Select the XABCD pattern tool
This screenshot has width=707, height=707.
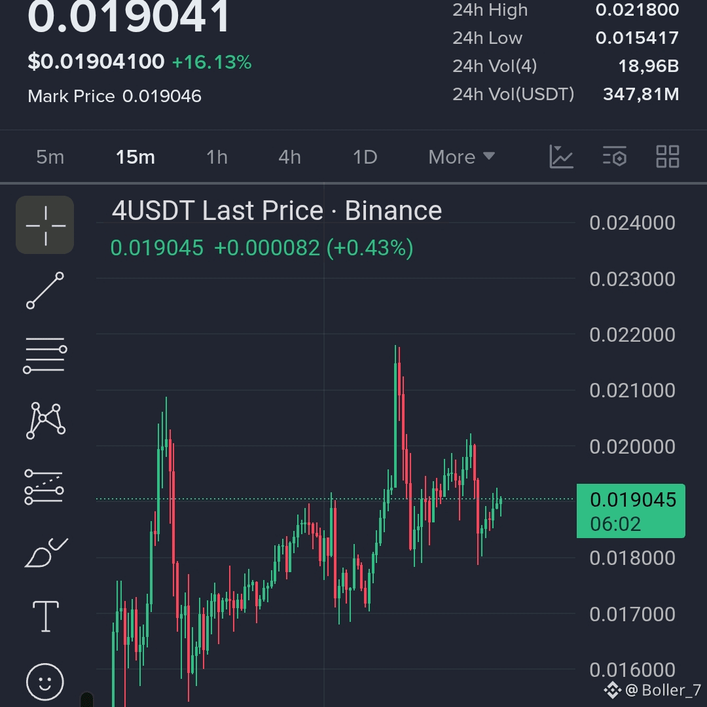[46, 421]
